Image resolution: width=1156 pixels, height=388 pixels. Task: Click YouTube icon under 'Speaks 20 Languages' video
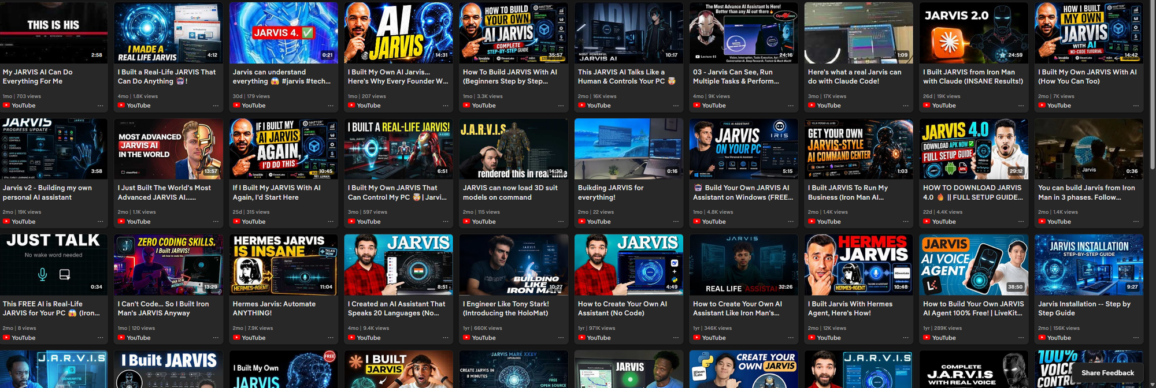(x=351, y=338)
